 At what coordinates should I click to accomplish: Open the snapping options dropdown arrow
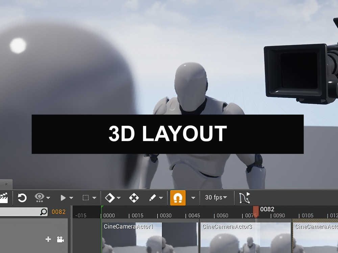click(193, 197)
